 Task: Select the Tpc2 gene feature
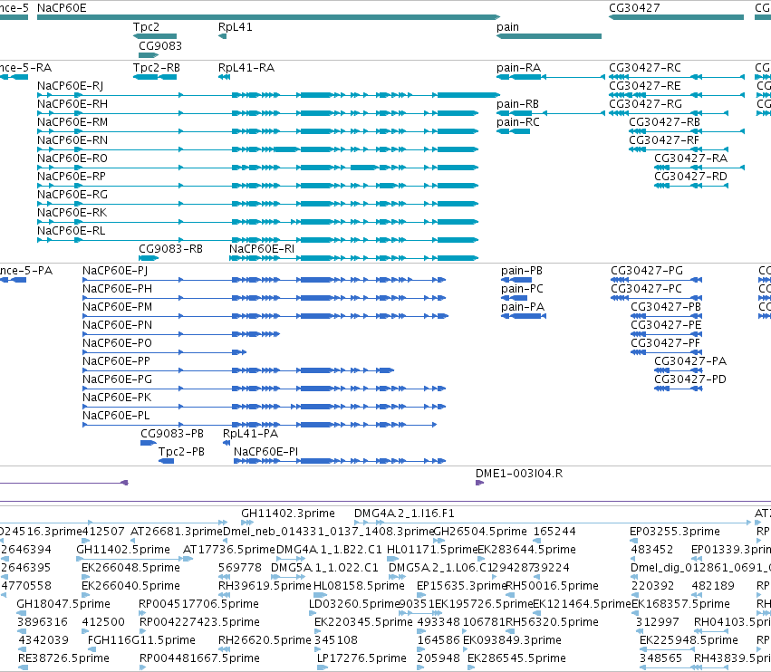pos(155,36)
